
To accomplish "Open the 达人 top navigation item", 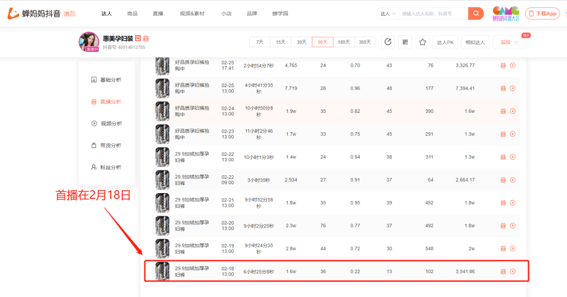I will pos(107,13).
